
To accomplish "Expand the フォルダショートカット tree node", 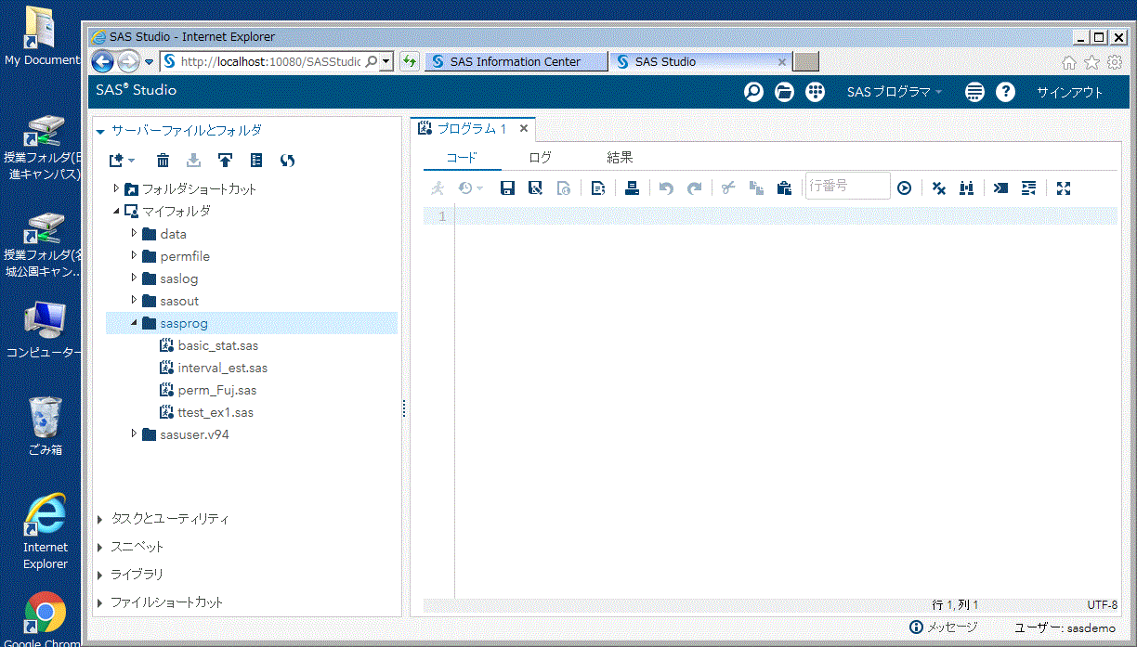I will (116, 188).
